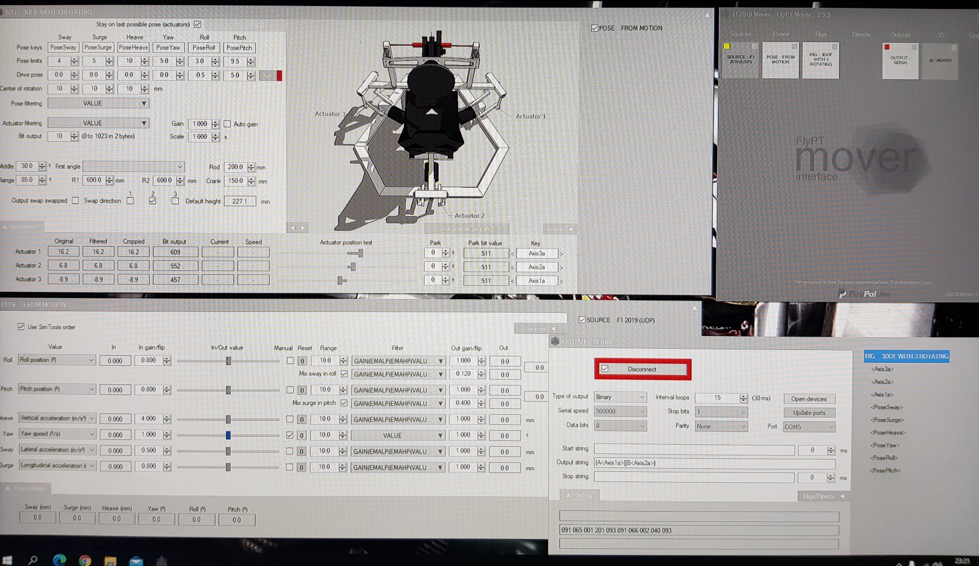The height and width of the screenshot is (566, 979).
Task: Expand the Port COM5 dropdown
Action: click(809, 426)
